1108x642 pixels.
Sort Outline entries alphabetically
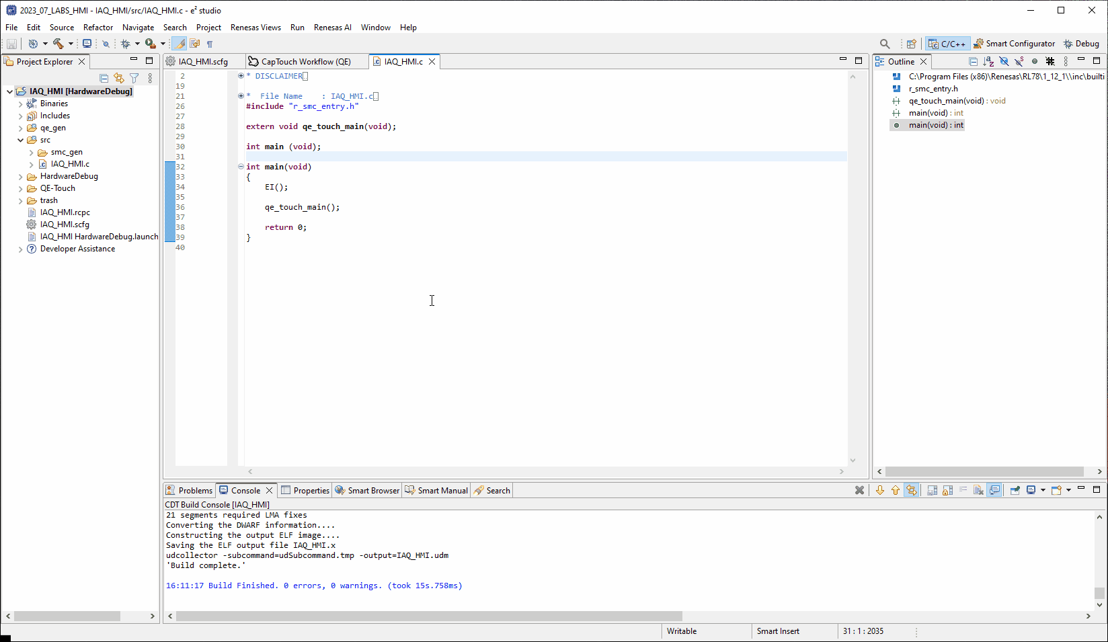[987, 61]
